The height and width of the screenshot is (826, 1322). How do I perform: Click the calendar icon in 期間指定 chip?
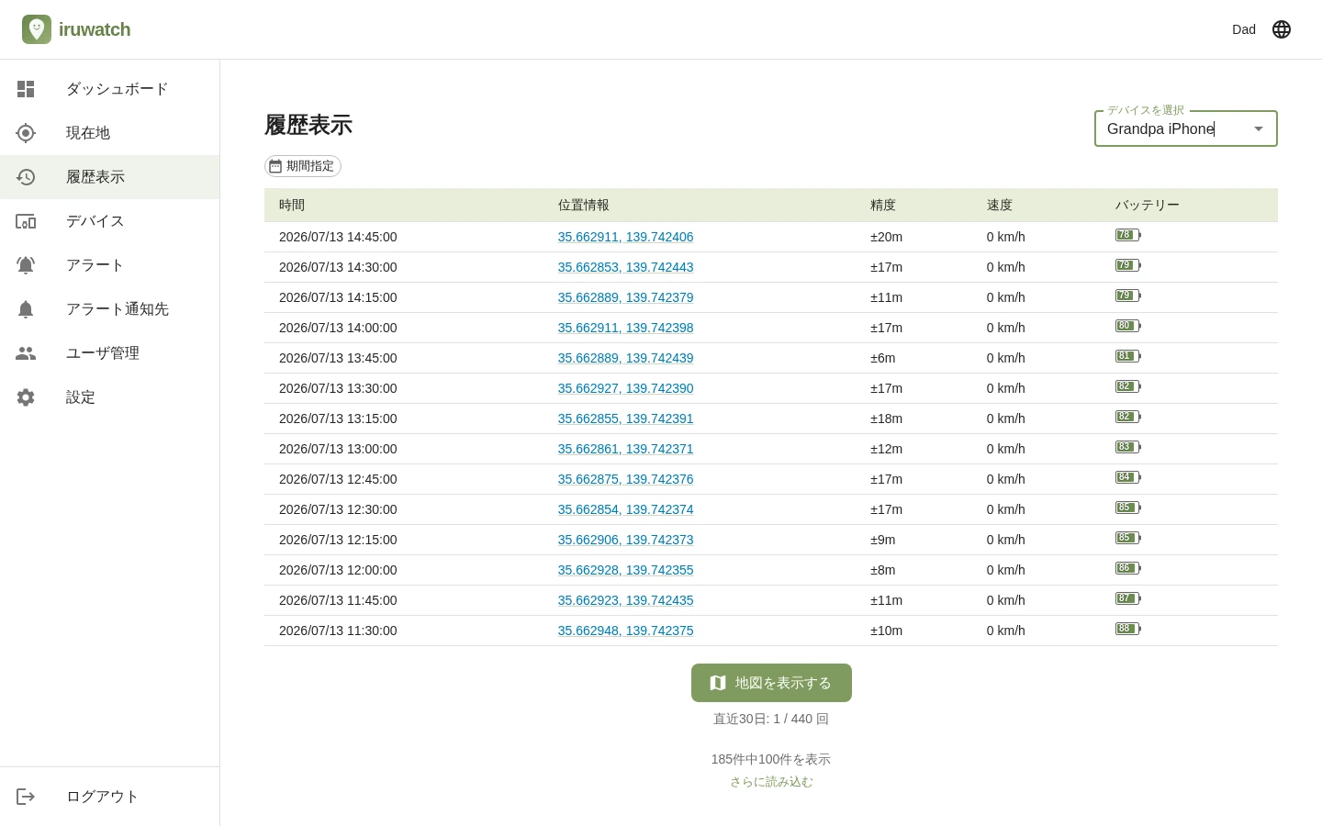point(275,166)
